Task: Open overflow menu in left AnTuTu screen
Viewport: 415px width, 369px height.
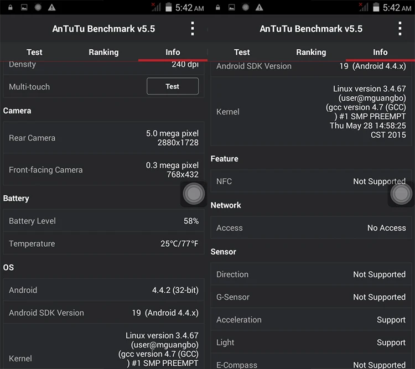Action: pos(193,29)
